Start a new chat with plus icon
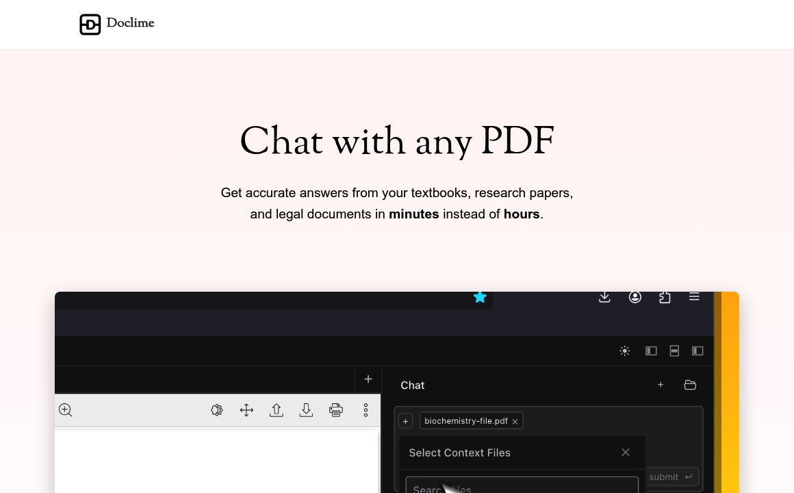794x493 pixels. pos(661,385)
